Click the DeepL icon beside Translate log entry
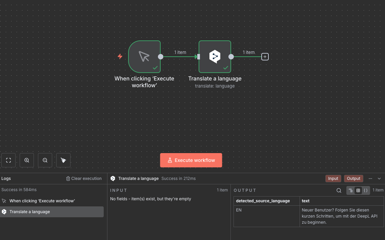Image resolution: width=385 pixels, height=240 pixels. [x=4, y=212]
